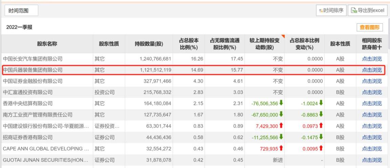Image resolution: width=390 pixels, height=168 pixels.
Task: Select the 较上期持股变动数(股) column header
Action: click(x=264, y=44)
